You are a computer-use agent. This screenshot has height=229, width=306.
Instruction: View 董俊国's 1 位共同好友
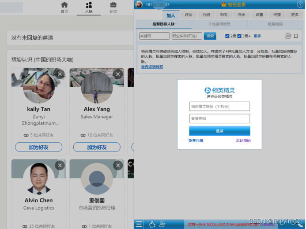pos(97,226)
